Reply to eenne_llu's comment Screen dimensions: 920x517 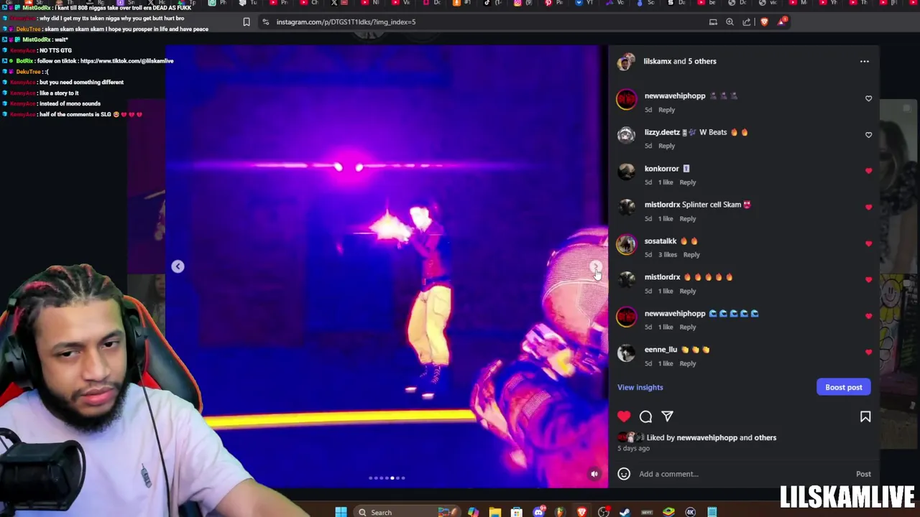click(x=687, y=363)
